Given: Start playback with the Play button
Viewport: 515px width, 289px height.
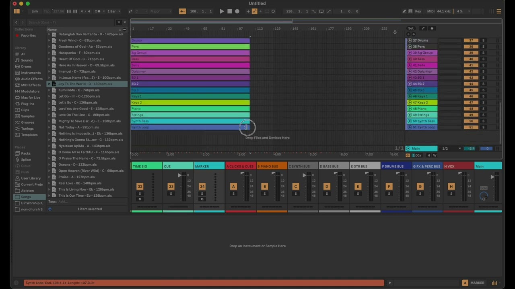Looking at the screenshot, I should [x=222, y=11].
